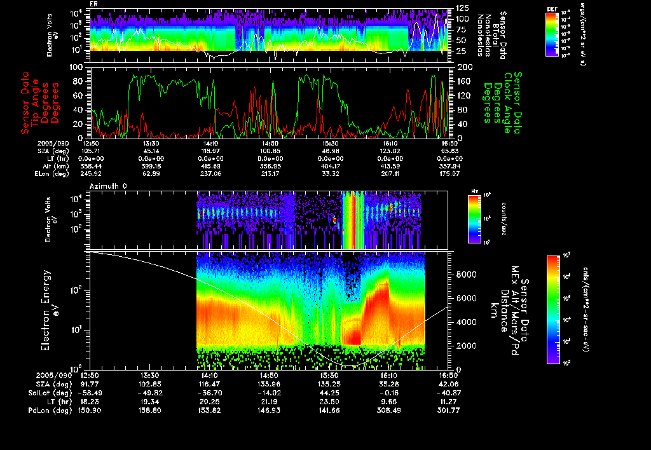
Task: Click the tip and clock angle line plot
Action: coord(269,102)
